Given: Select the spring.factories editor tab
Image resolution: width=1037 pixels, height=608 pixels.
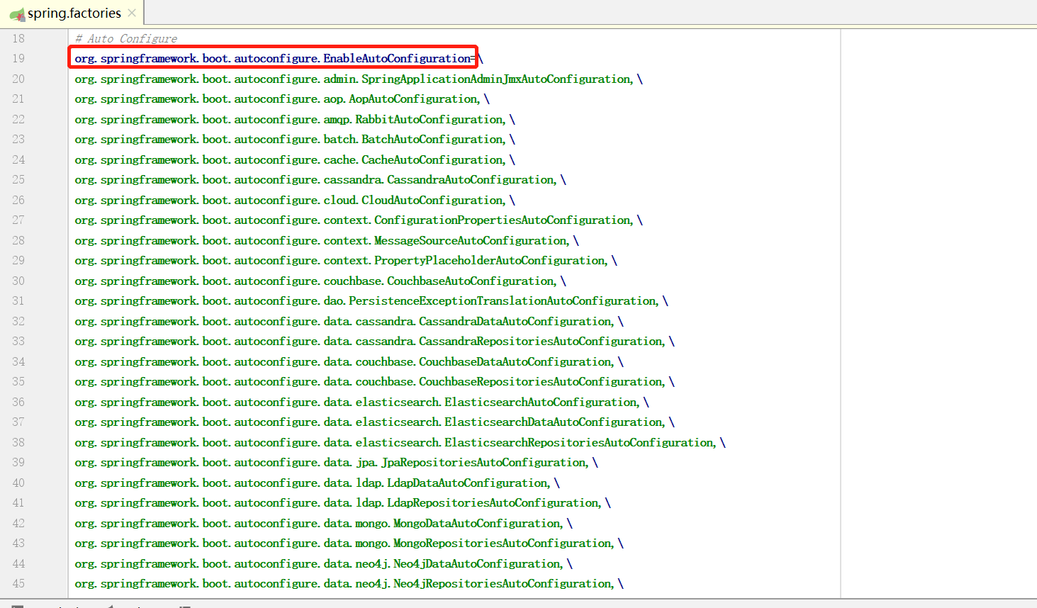Looking at the screenshot, I should pos(72,13).
